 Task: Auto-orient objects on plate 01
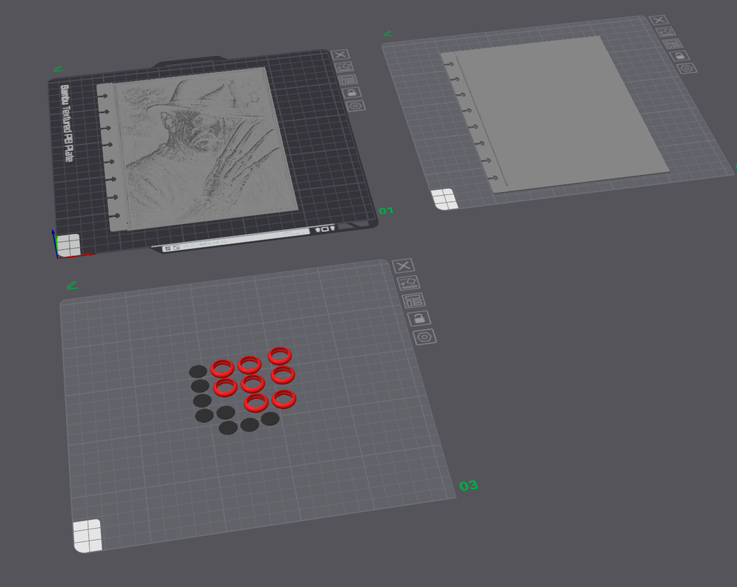343,67
